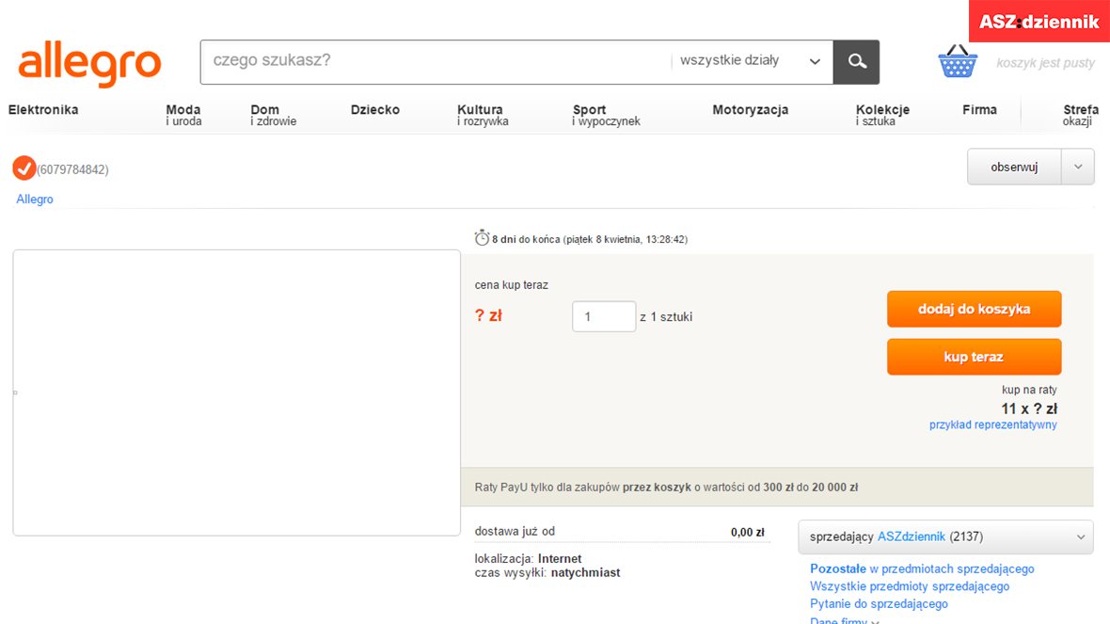Viewport: 1110px width, 624px height.
Task: Click the '11 x ? zł' installment text
Action: 1028,408
